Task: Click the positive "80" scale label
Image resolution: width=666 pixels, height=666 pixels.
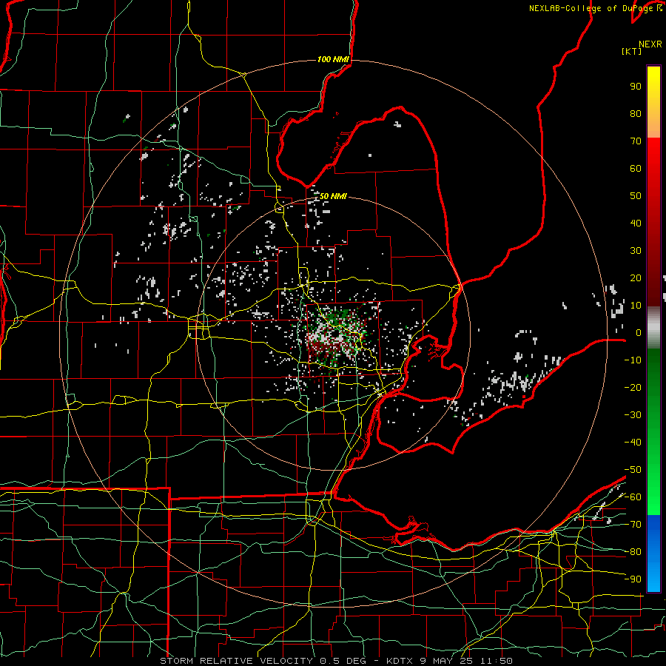Action: [x=636, y=113]
